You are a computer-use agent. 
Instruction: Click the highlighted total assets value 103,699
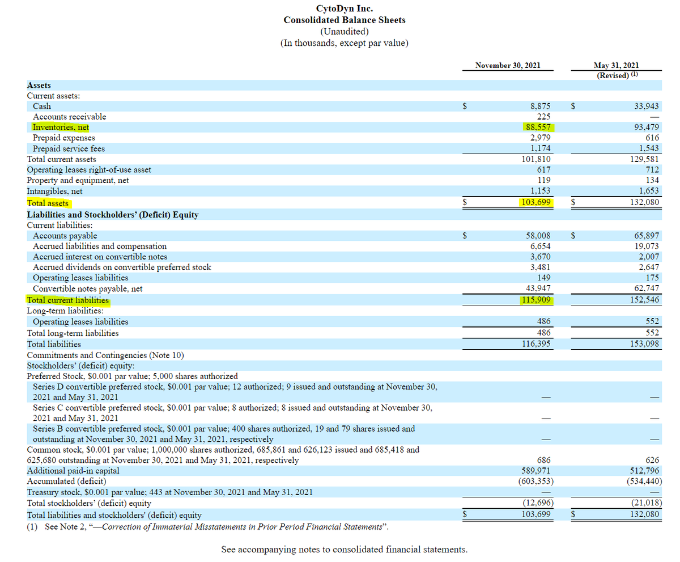click(537, 202)
